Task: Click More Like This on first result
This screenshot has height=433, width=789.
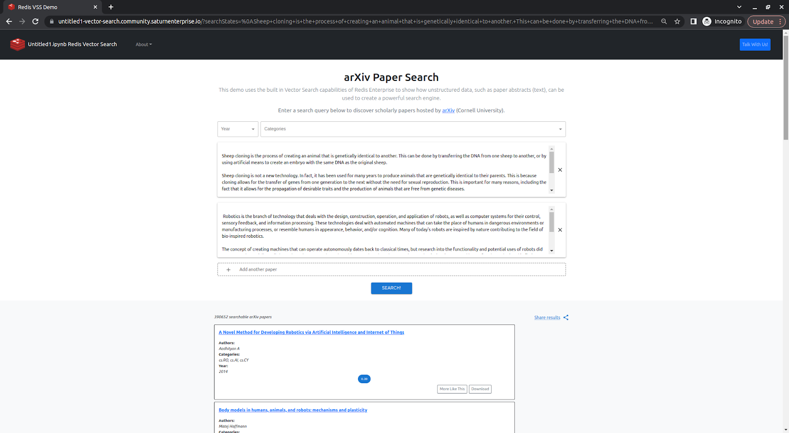Action: point(452,389)
